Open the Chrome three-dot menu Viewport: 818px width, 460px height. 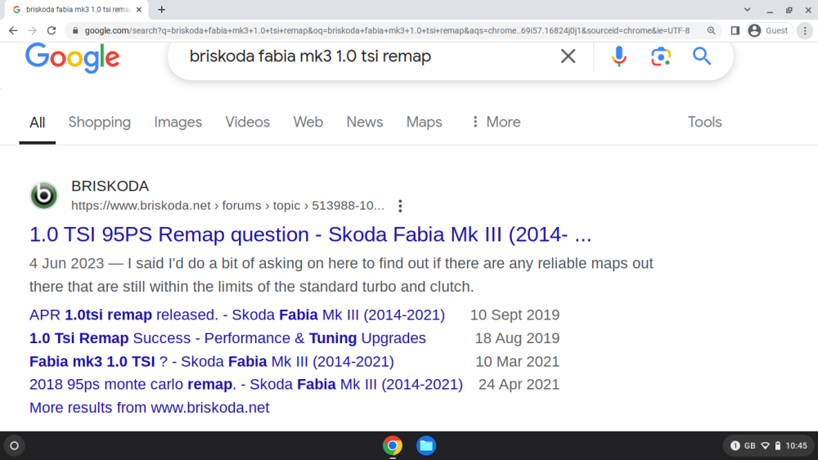(x=805, y=31)
